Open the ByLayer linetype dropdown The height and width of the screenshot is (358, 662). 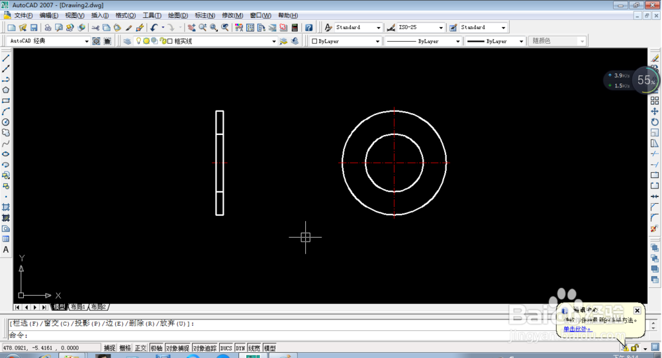(457, 41)
